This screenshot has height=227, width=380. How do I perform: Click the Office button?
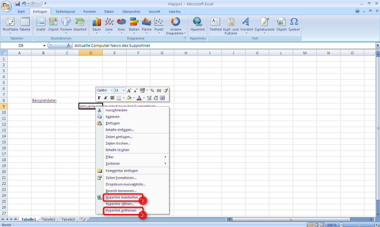pos(6,6)
